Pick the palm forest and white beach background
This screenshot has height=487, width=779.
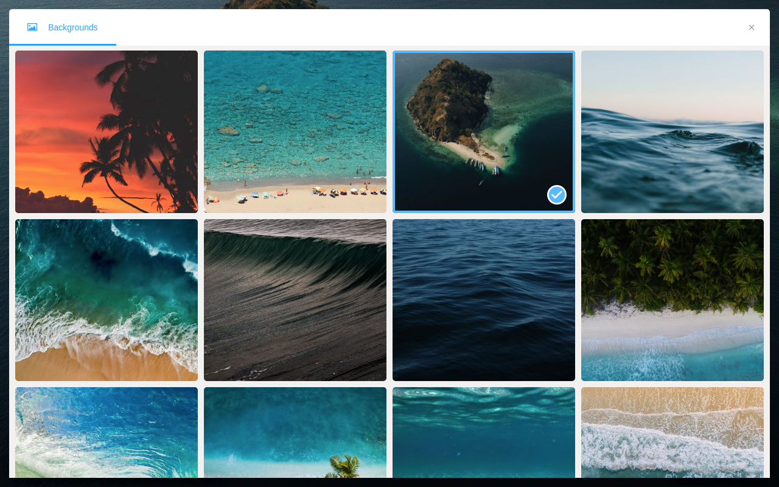[x=672, y=300]
